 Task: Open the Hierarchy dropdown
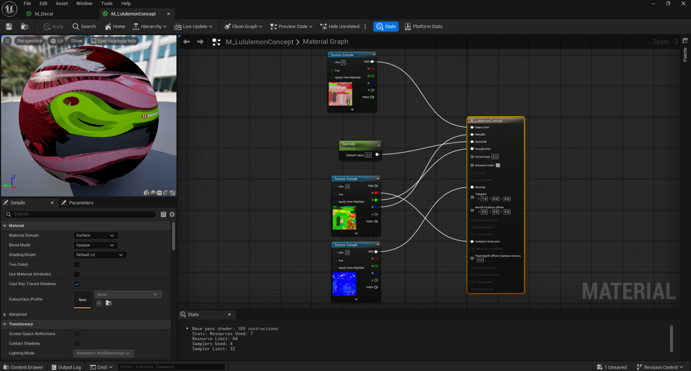(149, 26)
